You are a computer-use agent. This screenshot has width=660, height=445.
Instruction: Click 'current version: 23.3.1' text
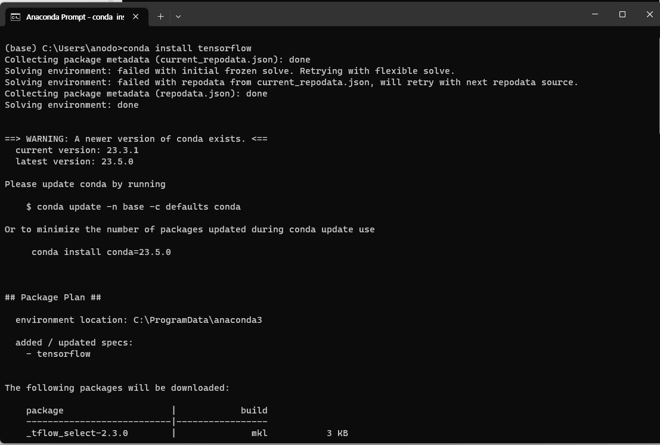77,150
